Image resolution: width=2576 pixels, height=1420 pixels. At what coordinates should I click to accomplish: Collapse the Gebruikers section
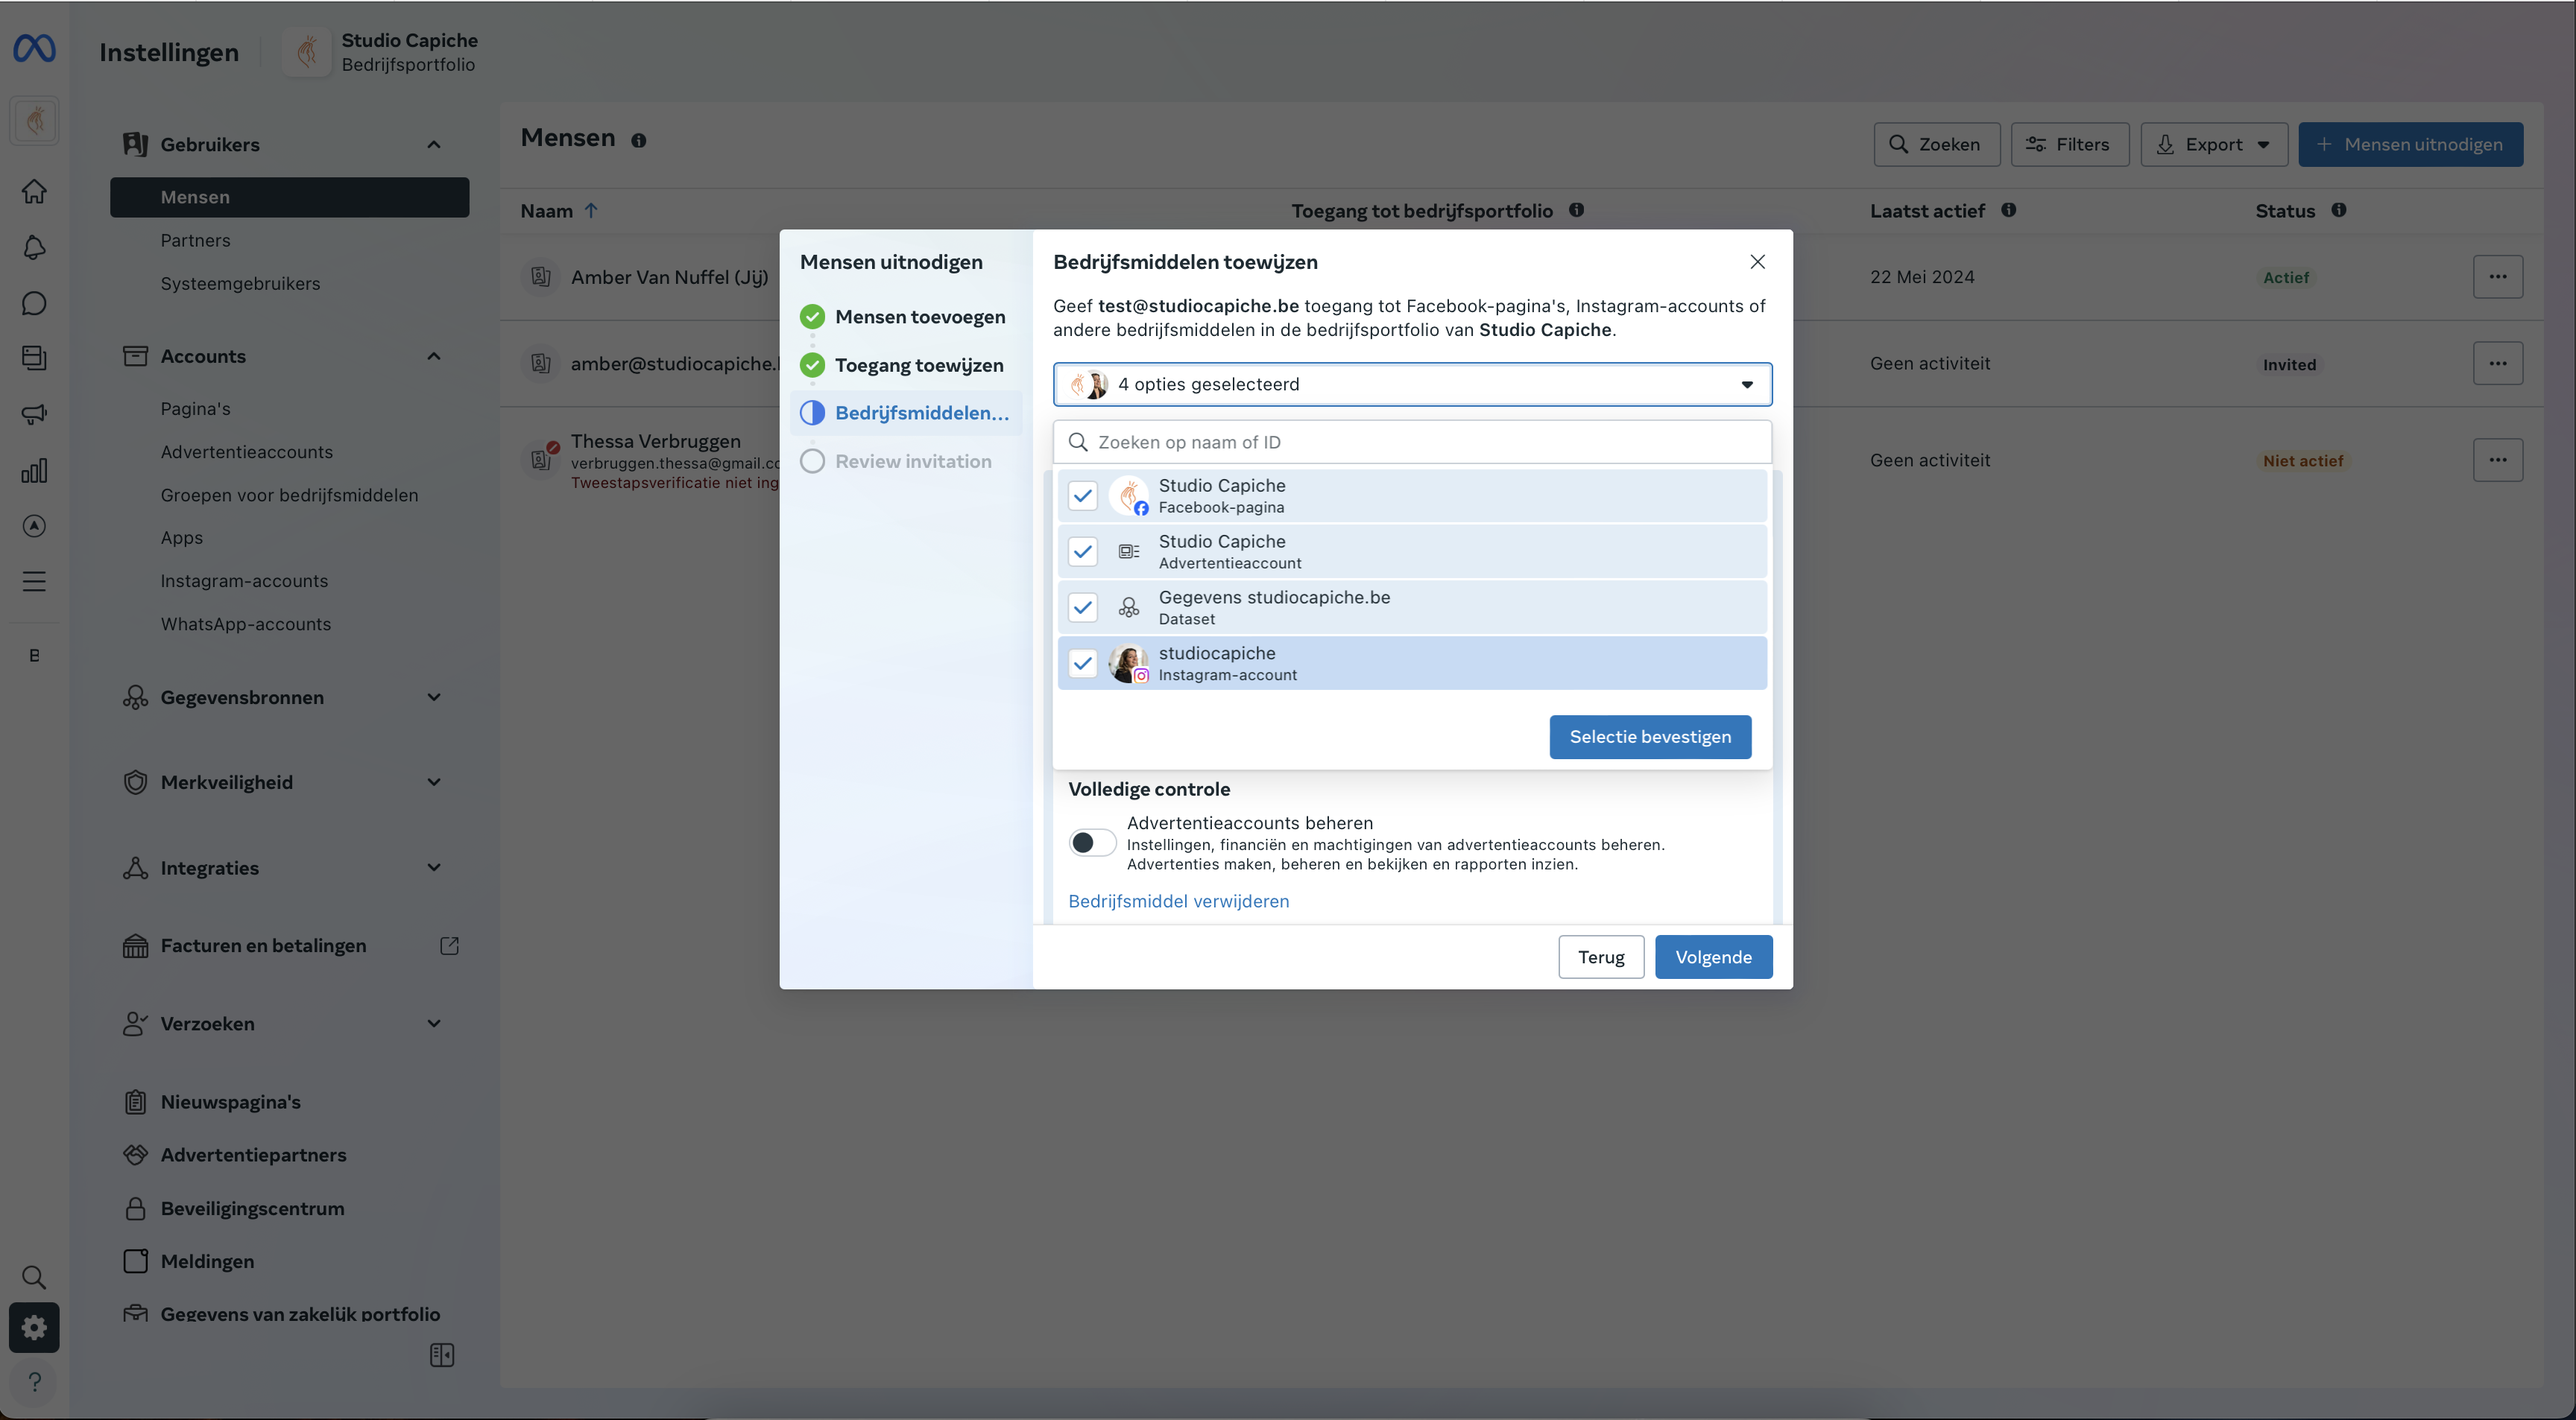pos(434,145)
